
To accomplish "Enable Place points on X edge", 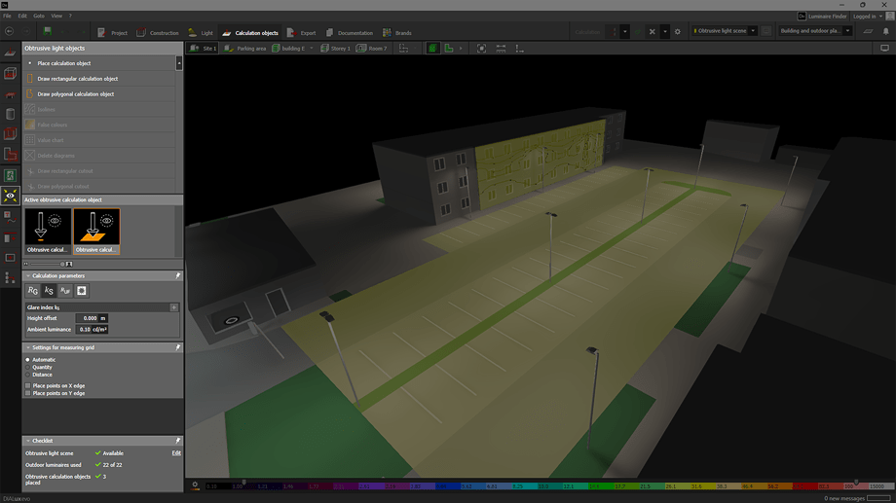I will pyautogui.click(x=27, y=386).
